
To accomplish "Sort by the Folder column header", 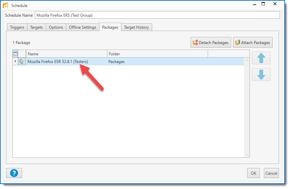I will (158, 54).
